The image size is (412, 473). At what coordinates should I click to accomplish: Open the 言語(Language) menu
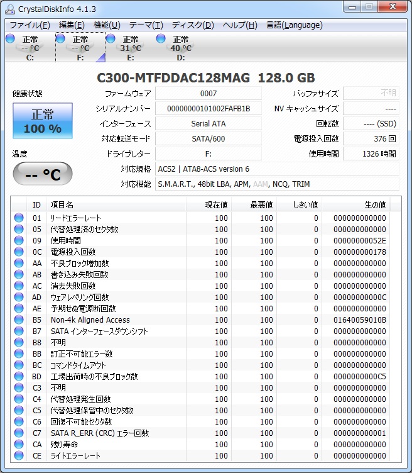click(x=295, y=25)
